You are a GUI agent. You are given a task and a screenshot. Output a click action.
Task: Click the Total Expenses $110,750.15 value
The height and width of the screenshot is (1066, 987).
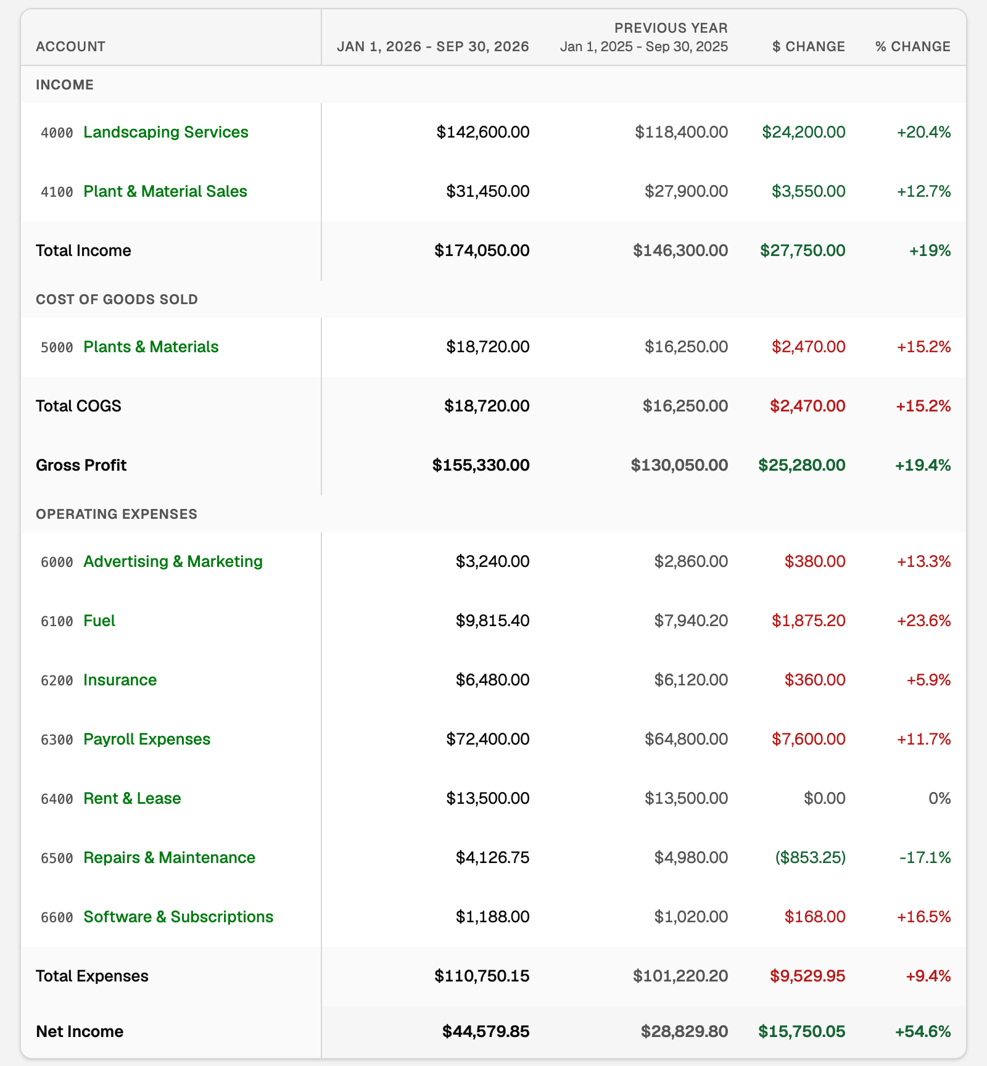[482, 976]
